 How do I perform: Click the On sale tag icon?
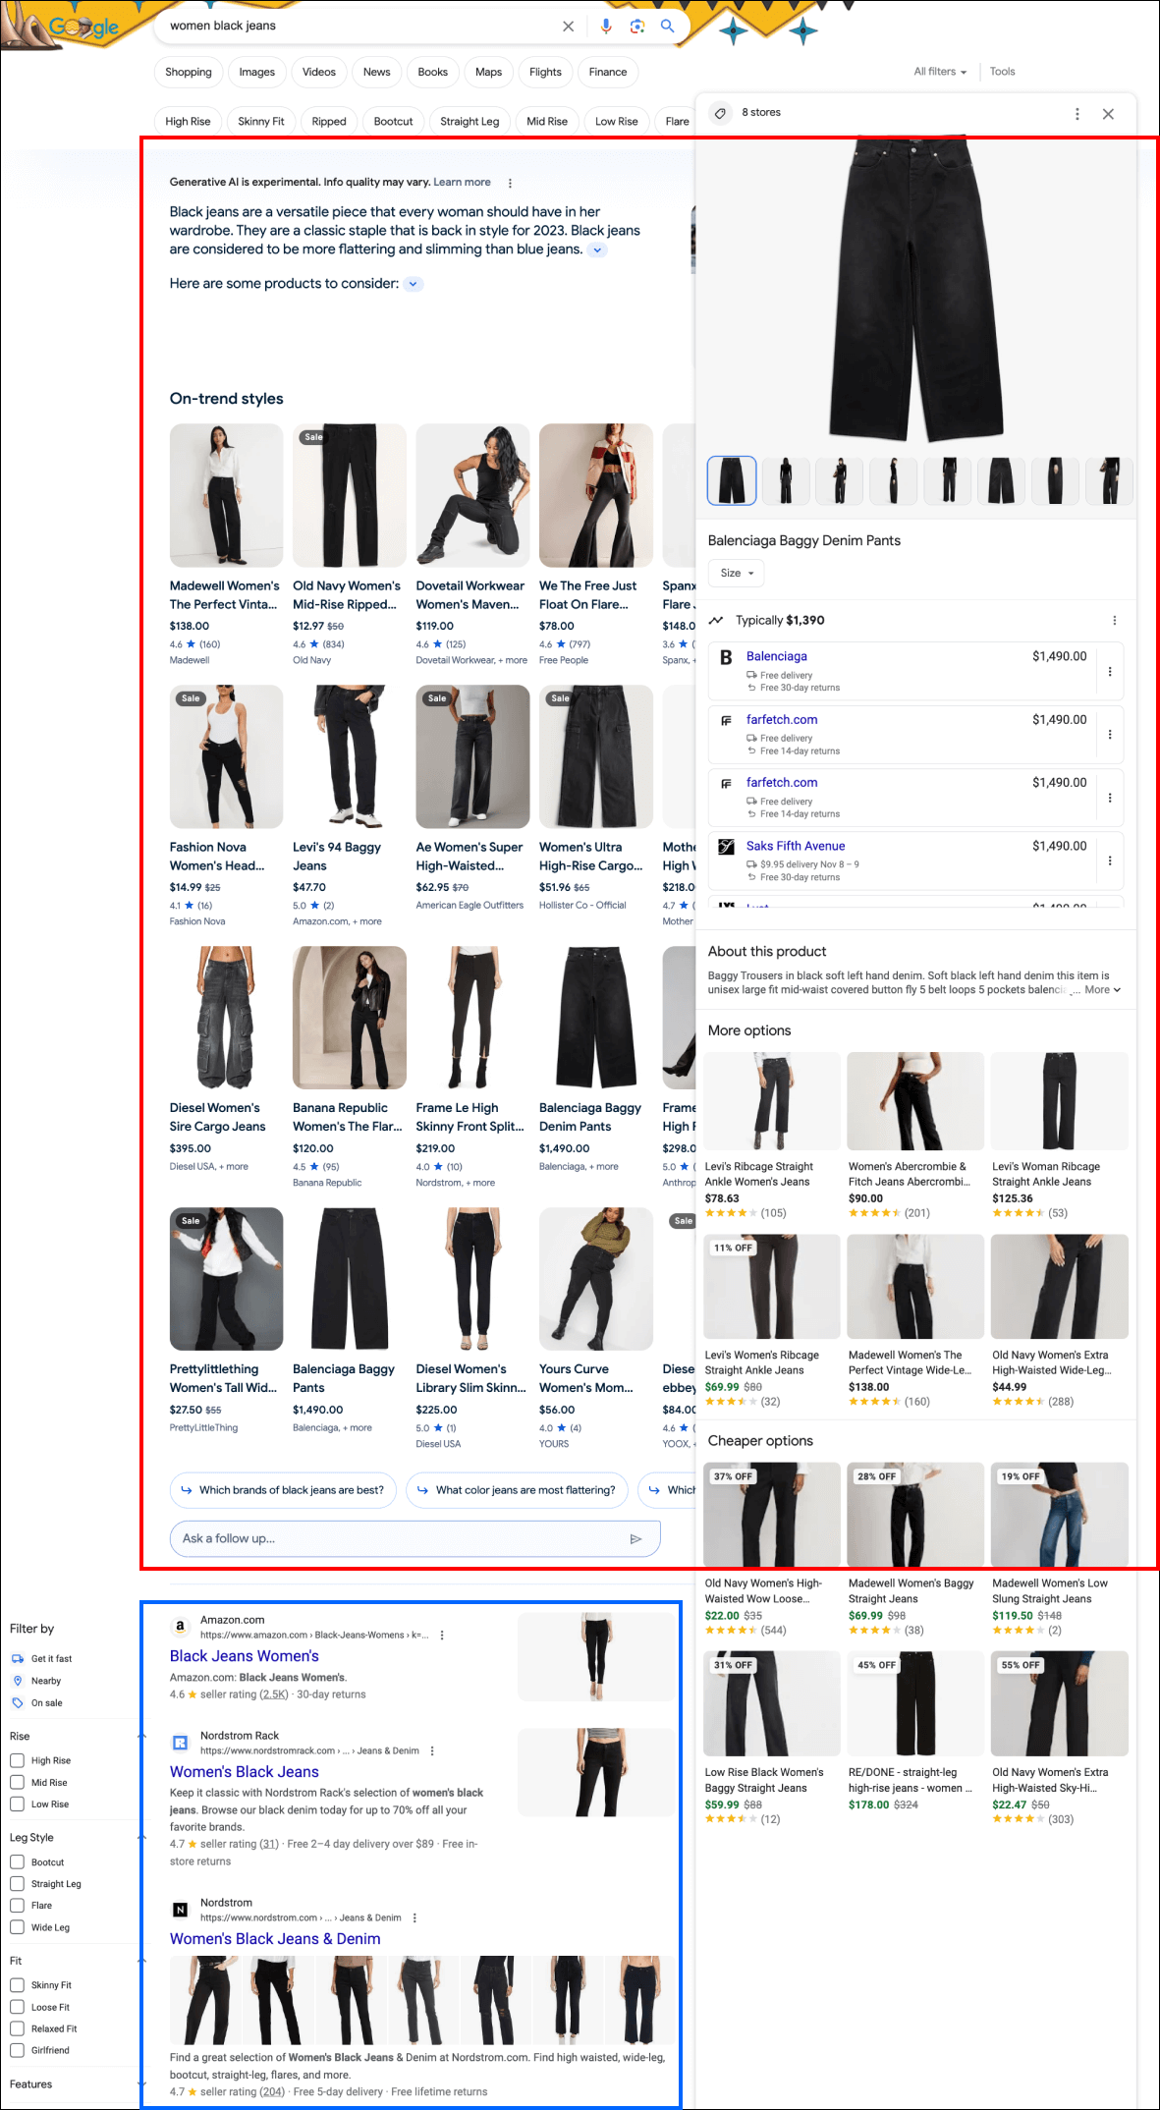pyautogui.click(x=18, y=1703)
